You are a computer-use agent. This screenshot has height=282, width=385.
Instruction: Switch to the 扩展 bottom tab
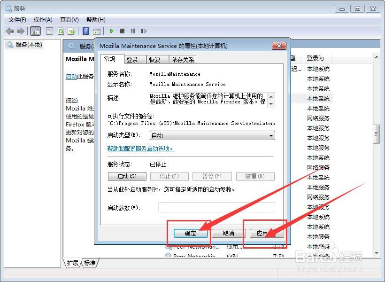(x=72, y=263)
